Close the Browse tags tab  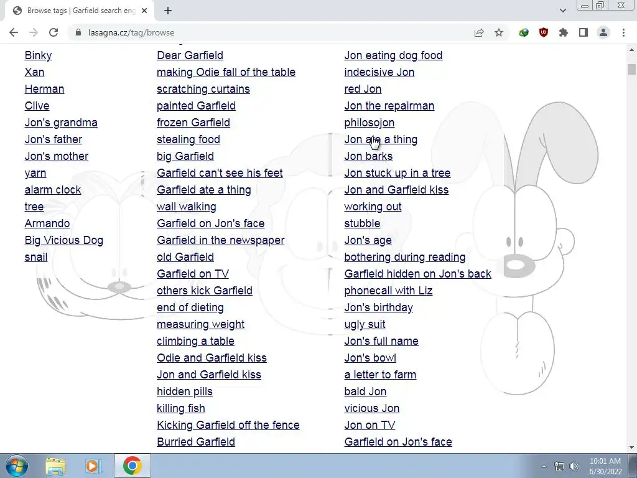pyautogui.click(x=144, y=11)
